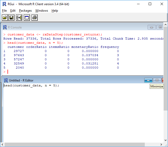Open the Edit menu
The height and width of the screenshot is (147, 168).
pos(13,11)
